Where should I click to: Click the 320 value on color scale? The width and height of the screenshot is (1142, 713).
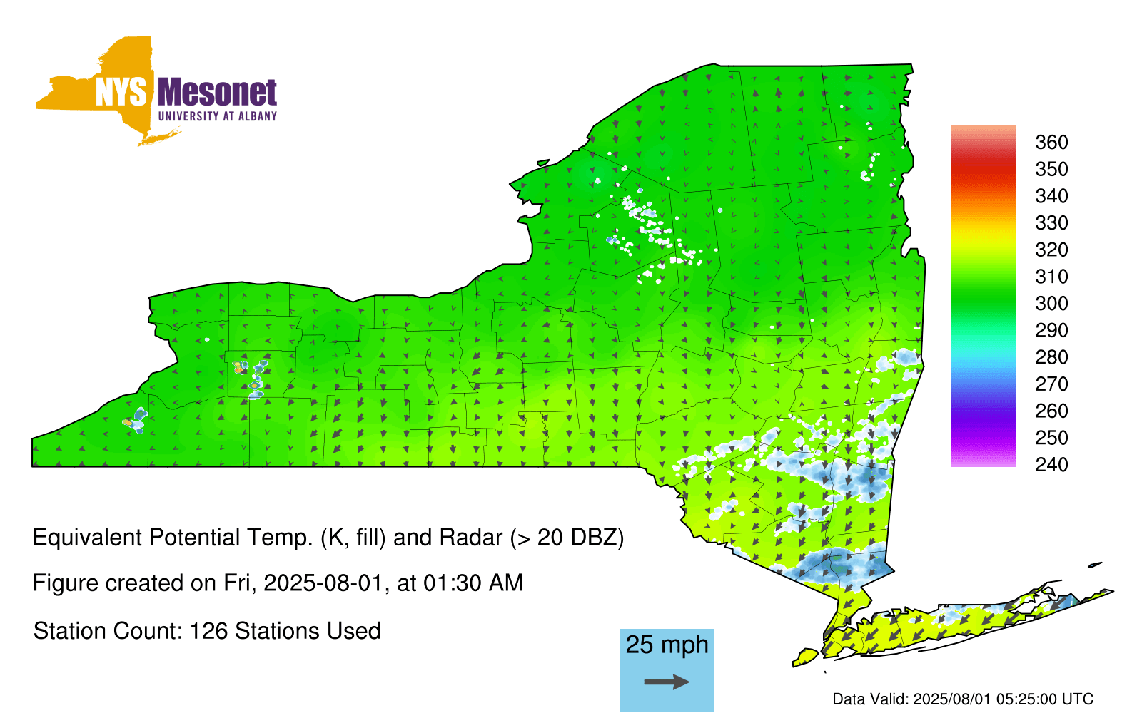tap(1051, 250)
